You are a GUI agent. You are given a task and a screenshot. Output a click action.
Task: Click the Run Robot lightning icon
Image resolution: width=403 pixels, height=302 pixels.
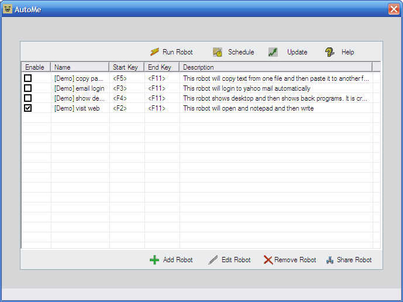tap(154, 52)
